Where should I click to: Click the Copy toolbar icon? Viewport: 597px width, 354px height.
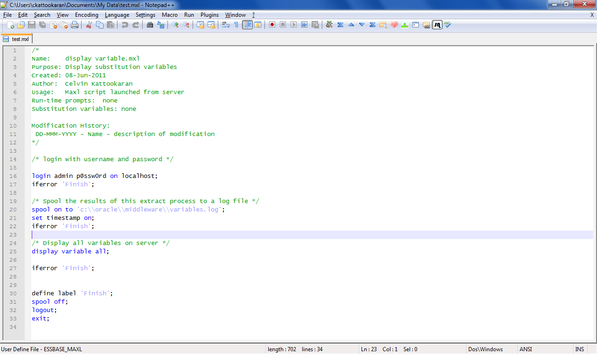[x=100, y=25]
